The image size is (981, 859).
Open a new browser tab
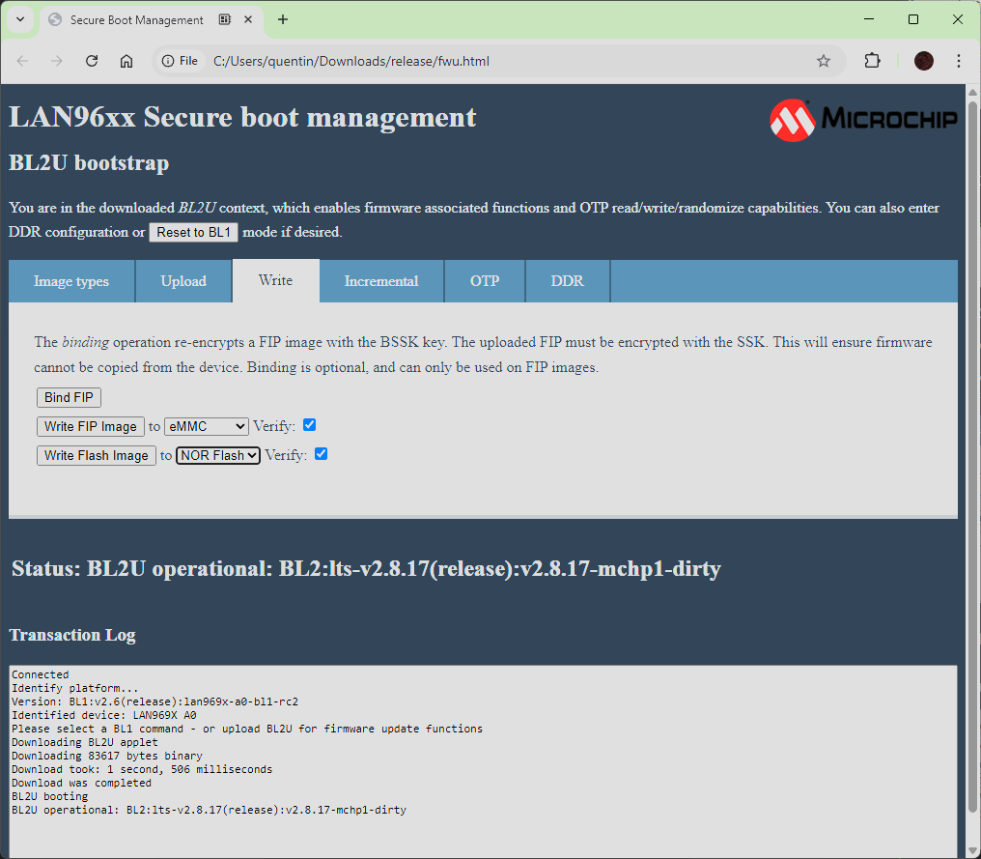click(283, 19)
